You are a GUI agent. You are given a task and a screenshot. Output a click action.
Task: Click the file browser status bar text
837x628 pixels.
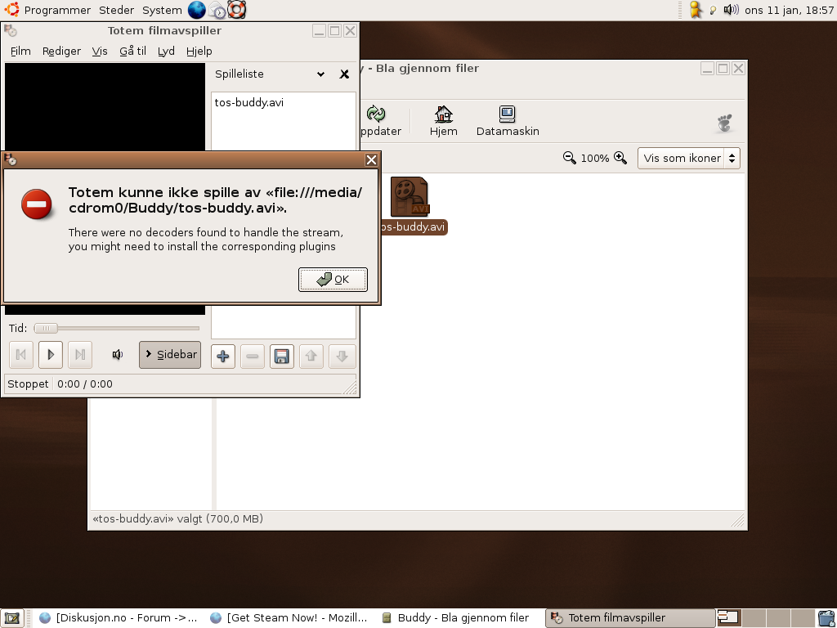[x=177, y=518]
